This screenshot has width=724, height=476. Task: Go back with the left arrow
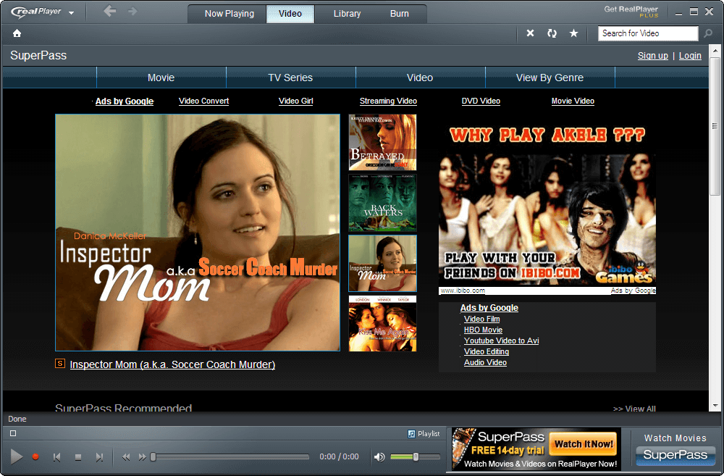[109, 11]
